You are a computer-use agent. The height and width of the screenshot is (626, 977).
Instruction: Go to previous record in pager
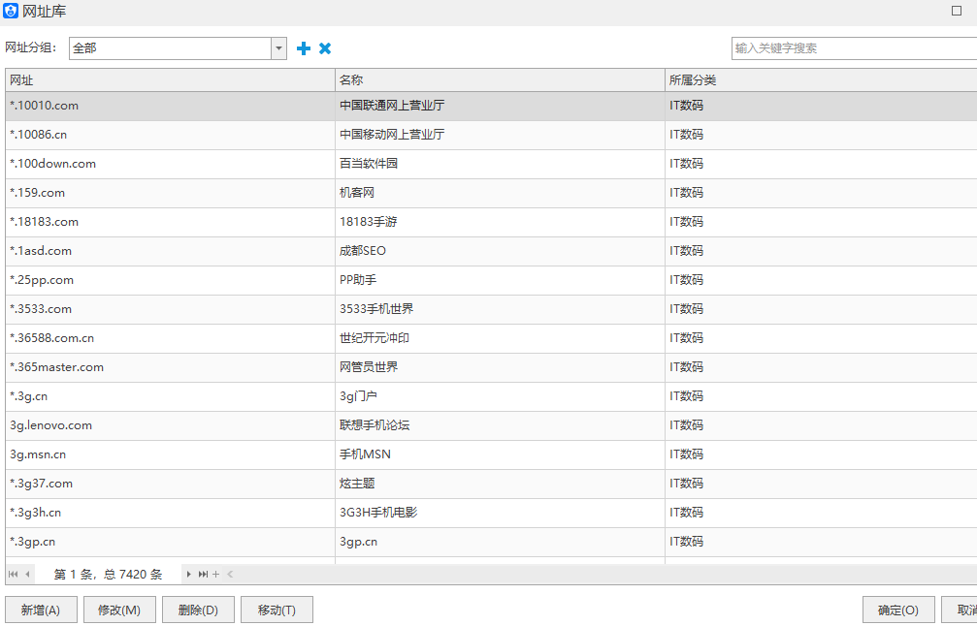(x=27, y=575)
